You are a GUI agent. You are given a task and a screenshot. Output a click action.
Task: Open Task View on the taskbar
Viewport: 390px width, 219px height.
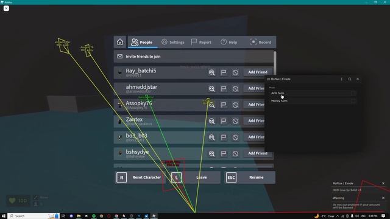[x=63, y=216]
